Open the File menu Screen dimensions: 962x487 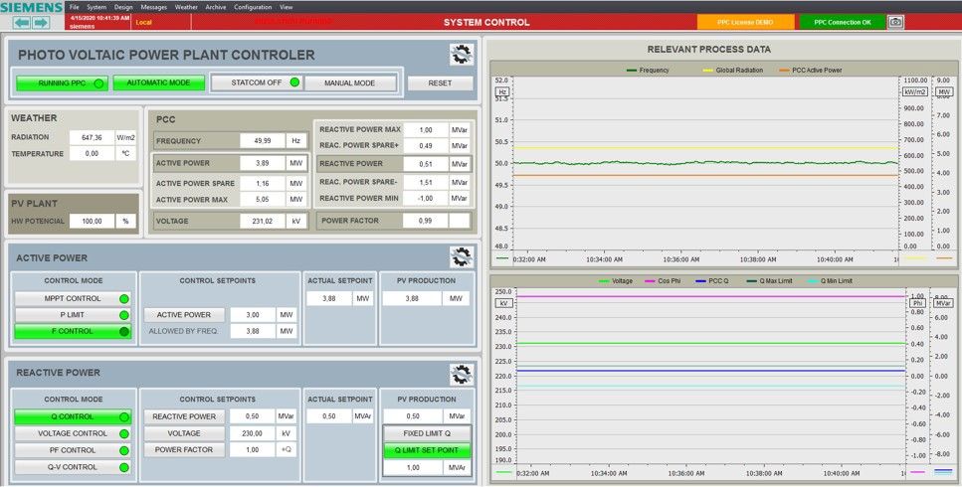(75, 7)
